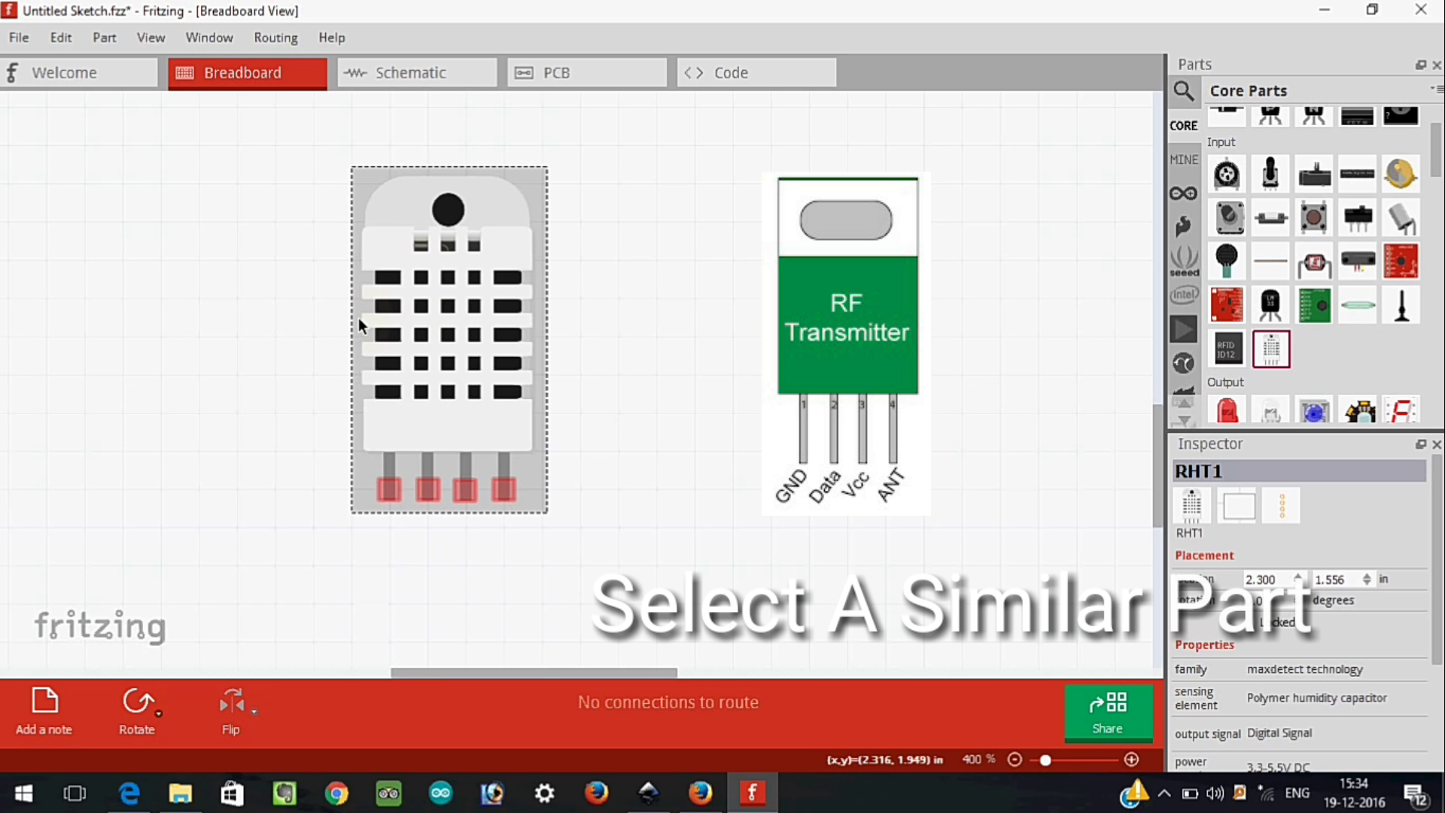Click Inspector breadboard view thumbnail of RHT1
This screenshot has width=1445, height=813.
click(x=1191, y=506)
